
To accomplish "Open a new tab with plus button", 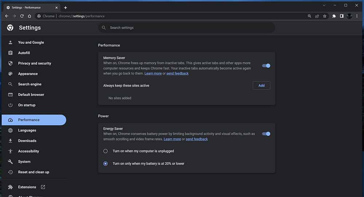I will click(x=66, y=8).
